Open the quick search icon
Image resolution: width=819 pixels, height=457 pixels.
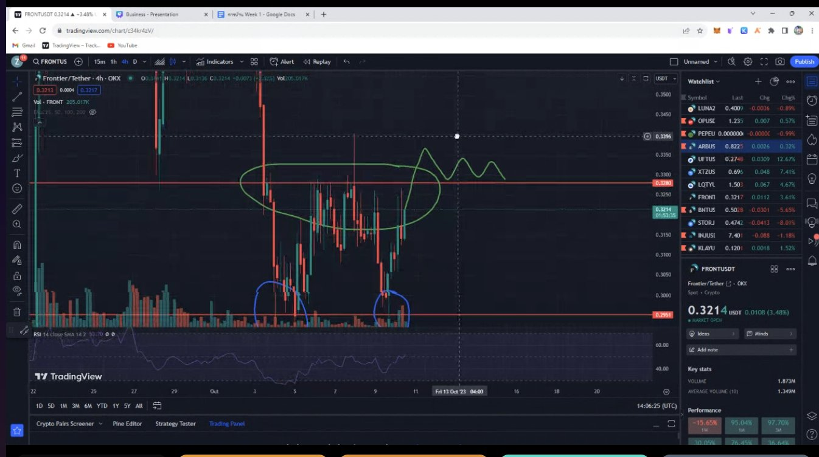(731, 61)
